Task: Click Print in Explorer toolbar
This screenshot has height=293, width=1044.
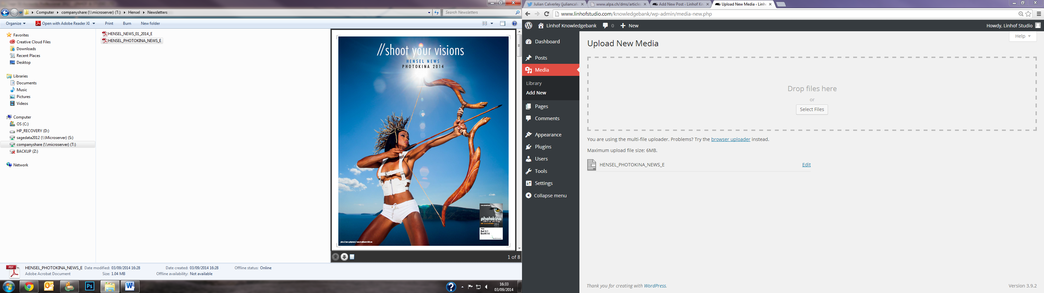Action: (109, 23)
